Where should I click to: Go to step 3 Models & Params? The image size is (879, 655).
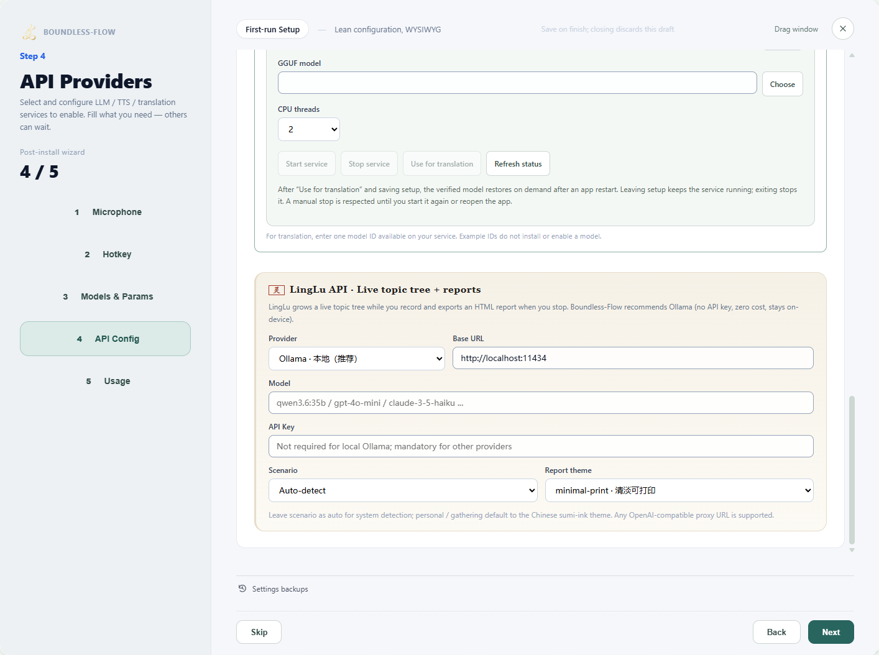click(x=106, y=296)
